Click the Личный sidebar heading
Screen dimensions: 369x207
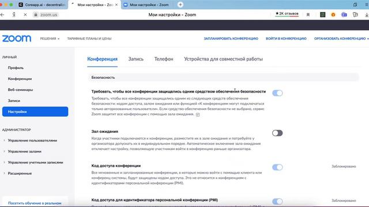click(9, 57)
